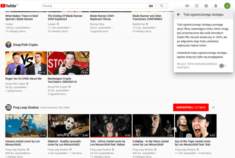Viewport: 235px width, 158px height.
Task: Play the Slipknot Duality acoustic cover thumbnail
Action: [69, 126]
